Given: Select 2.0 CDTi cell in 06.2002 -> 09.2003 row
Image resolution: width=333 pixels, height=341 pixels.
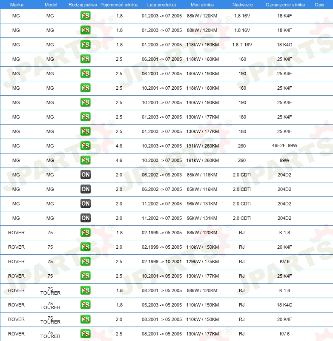Looking at the screenshot, I should point(242,175).
